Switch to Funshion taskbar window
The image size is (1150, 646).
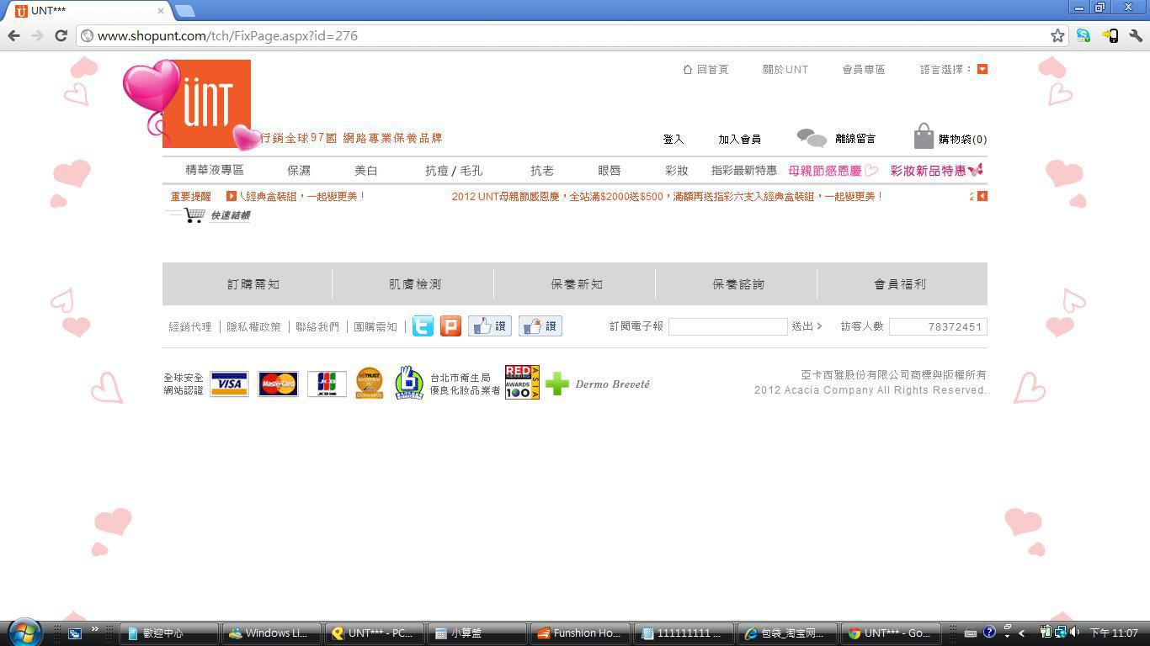pos(581,633)
